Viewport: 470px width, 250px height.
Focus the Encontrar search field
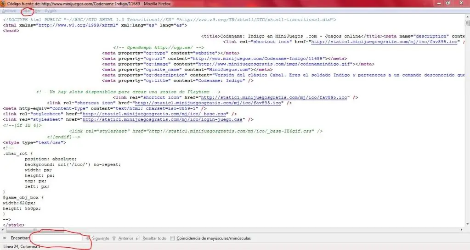pyautogui.click(x=57, y=239)
